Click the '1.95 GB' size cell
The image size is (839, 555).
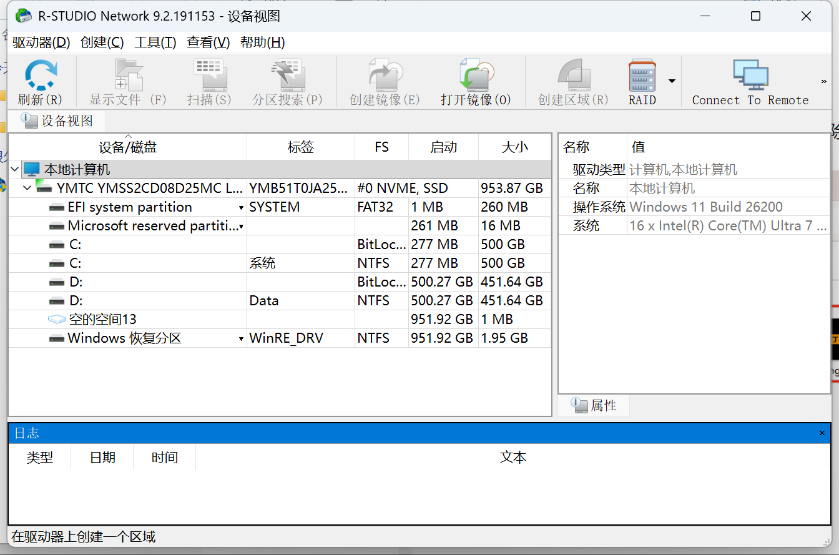504,338
